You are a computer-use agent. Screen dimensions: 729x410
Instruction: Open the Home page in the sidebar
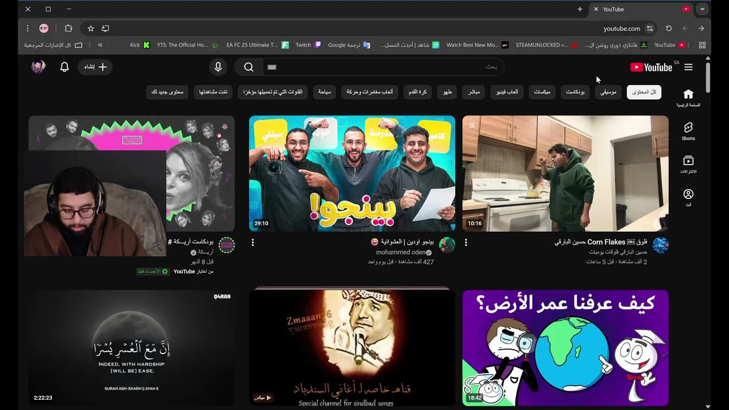(688, 98)
